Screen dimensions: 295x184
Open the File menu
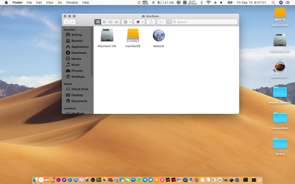29,2
